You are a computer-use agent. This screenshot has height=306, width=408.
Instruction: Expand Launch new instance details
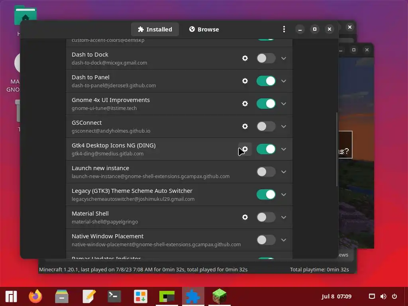click(x=284, y=172)
